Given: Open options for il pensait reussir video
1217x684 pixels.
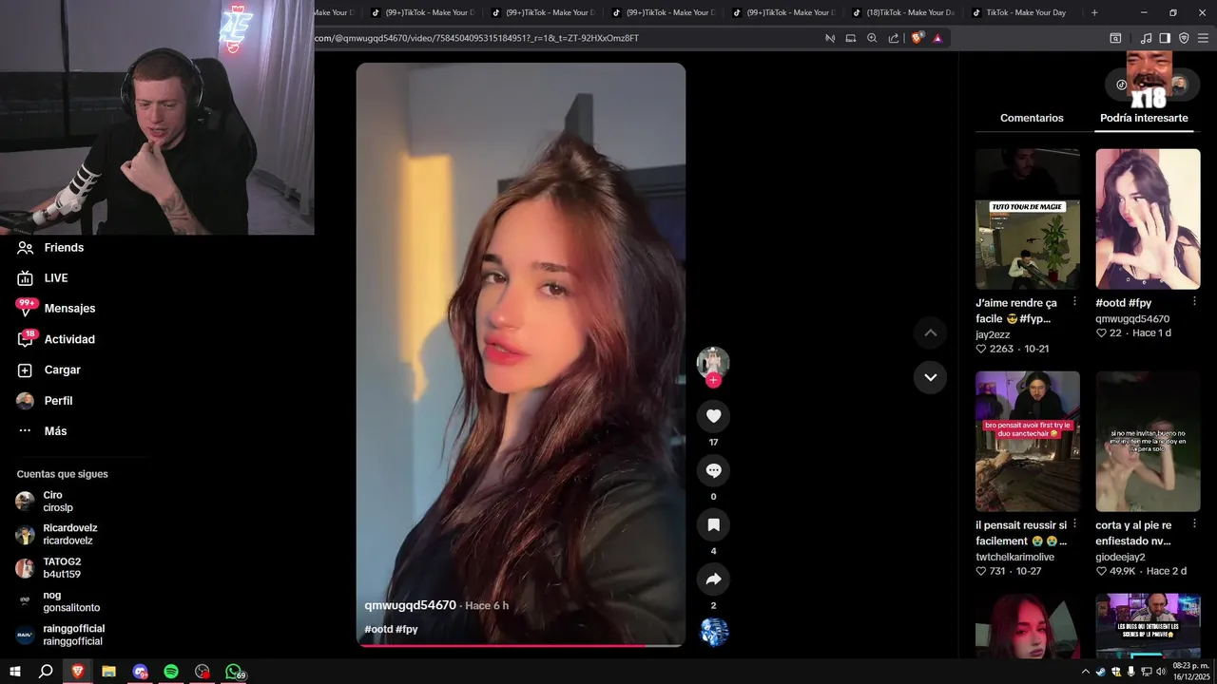Looking at the screenshot, I should coord(1074,523).
